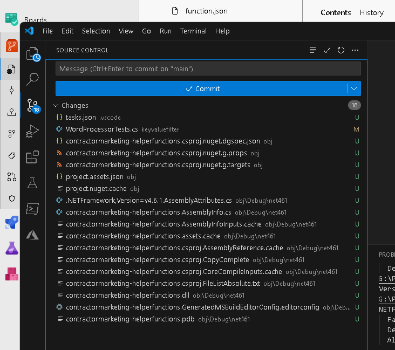Open the shield icon in DevOps sidebar
This screenshot has height=350, width=395.
(11, 198)
